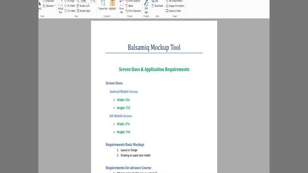Click the 'Balsamiq Mockup Tool' title text
The height and width of the screenshot is (173, 308).
(x=154, y=48)
